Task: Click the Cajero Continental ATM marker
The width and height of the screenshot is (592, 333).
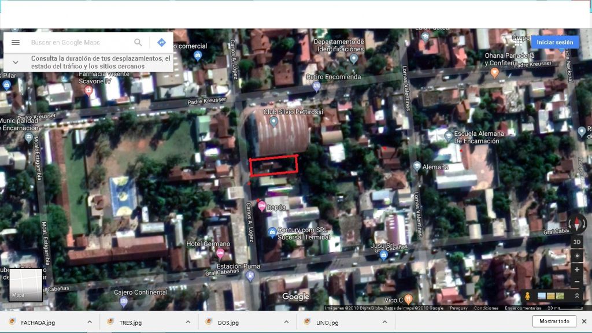Action: pos(124,302)
